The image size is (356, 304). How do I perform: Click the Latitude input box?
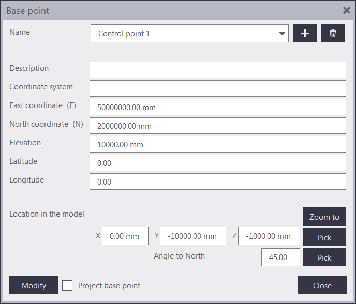pyautogui.click(x=217, y=163)
